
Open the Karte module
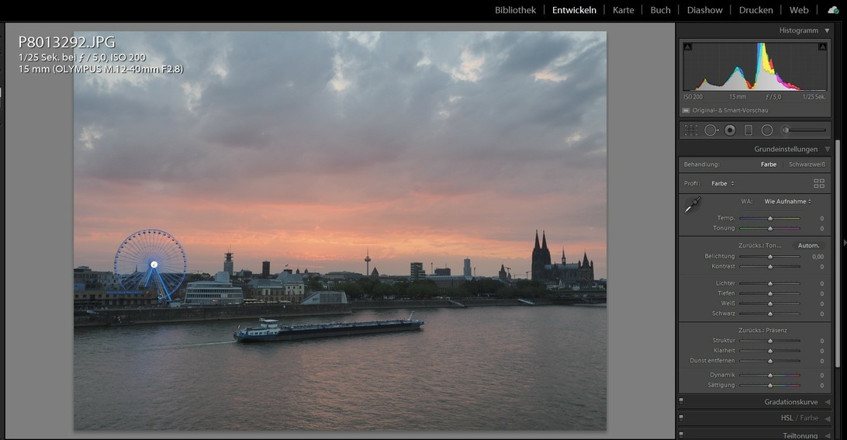click(623, 10)
